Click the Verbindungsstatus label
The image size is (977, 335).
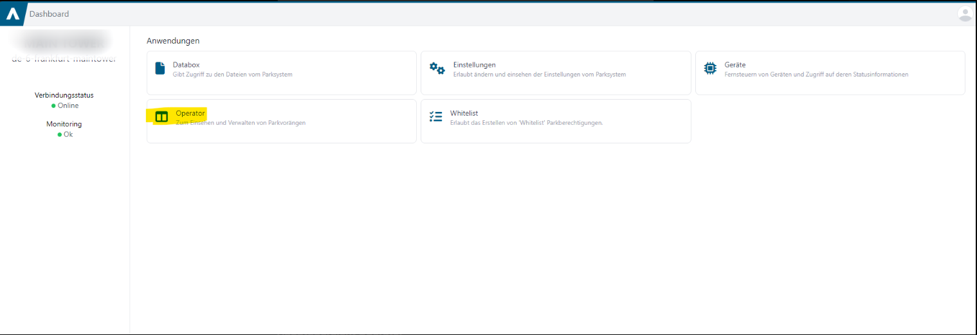[64, 95]
